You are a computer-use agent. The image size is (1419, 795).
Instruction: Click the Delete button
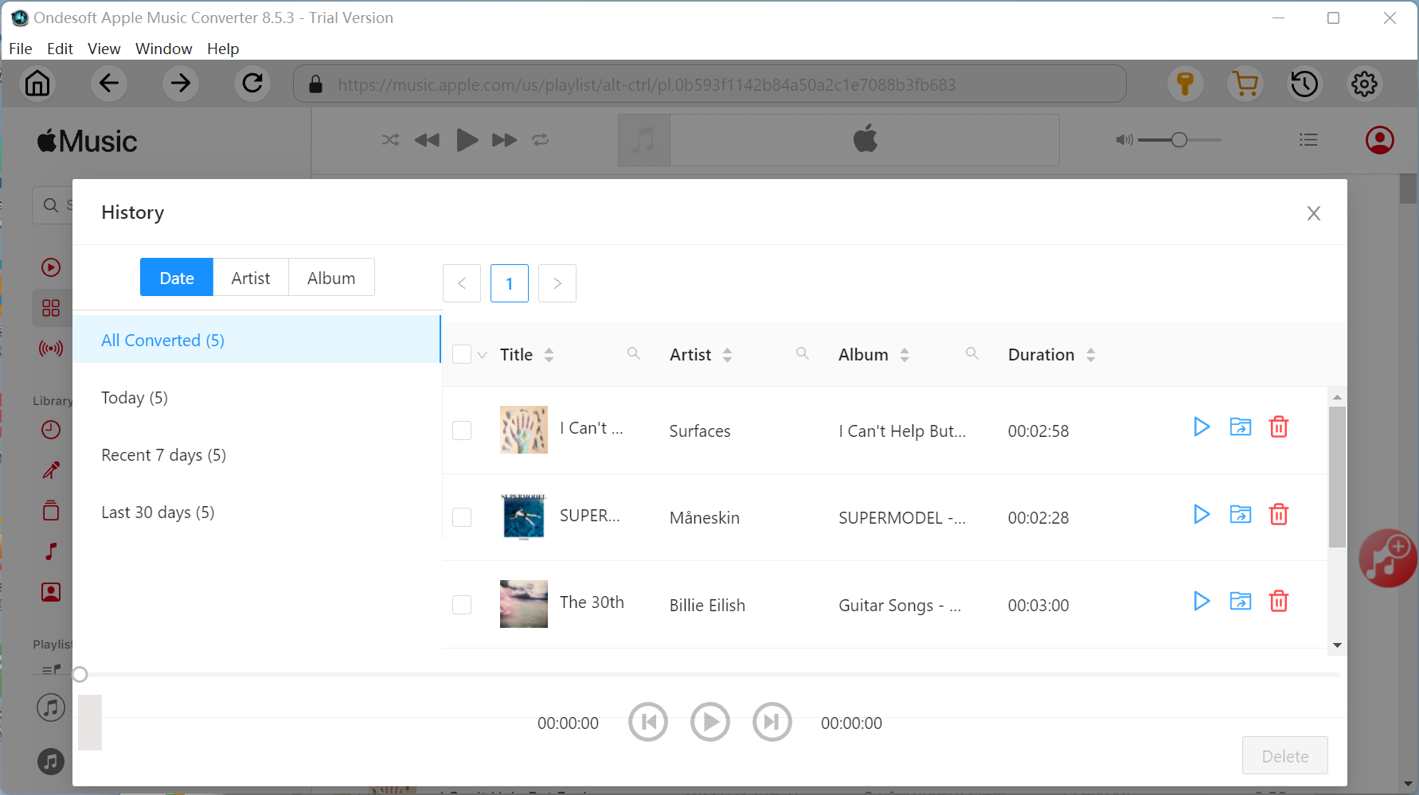click(1285, 756)
